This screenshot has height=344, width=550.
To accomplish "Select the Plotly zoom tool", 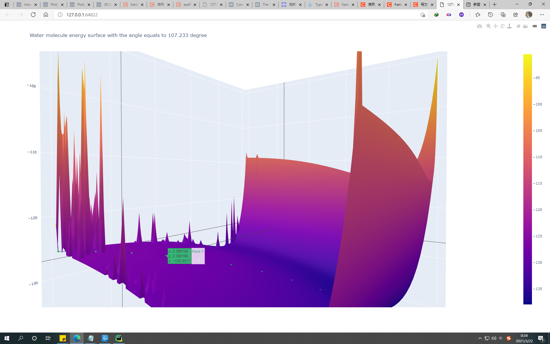I will click(x=488, y=26).
